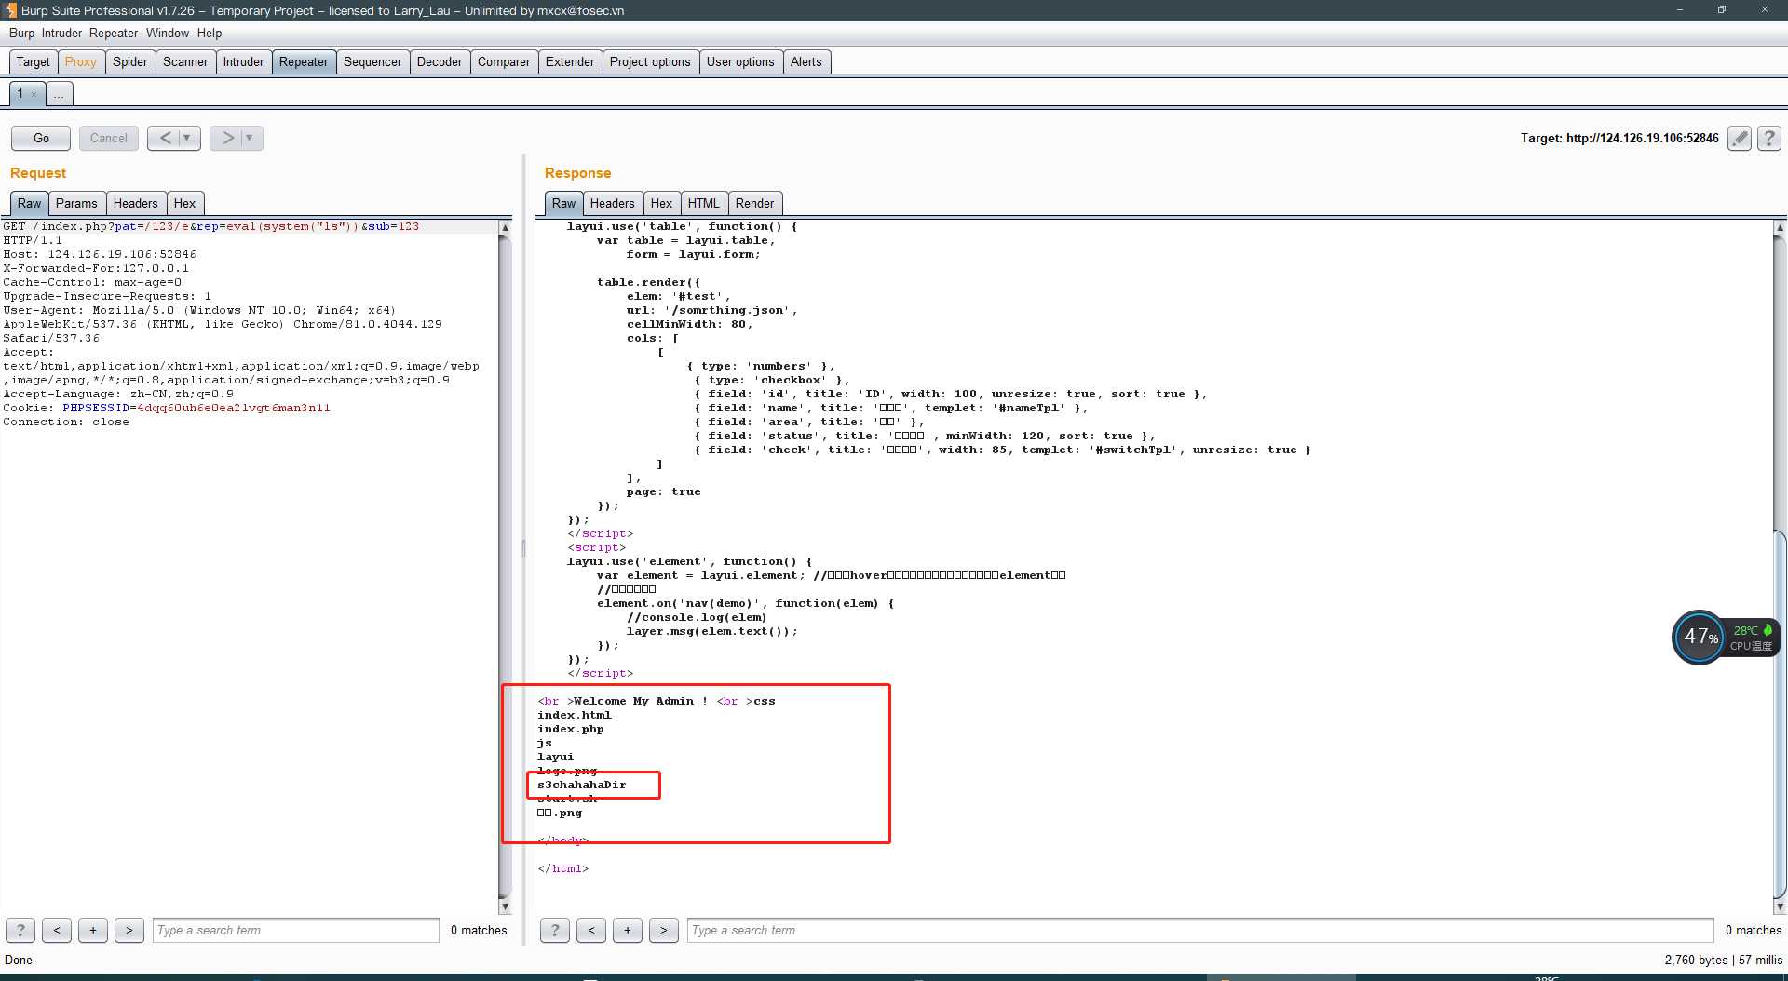Open the Window menu
The image size is (1788, 981).
(168, 33)
